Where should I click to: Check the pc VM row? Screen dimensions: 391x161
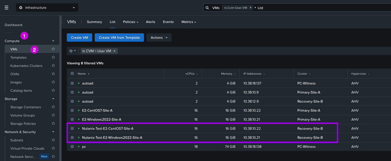click(72, 147)
